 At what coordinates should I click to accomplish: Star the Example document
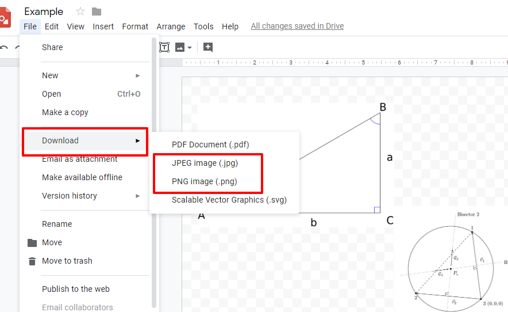80,12
